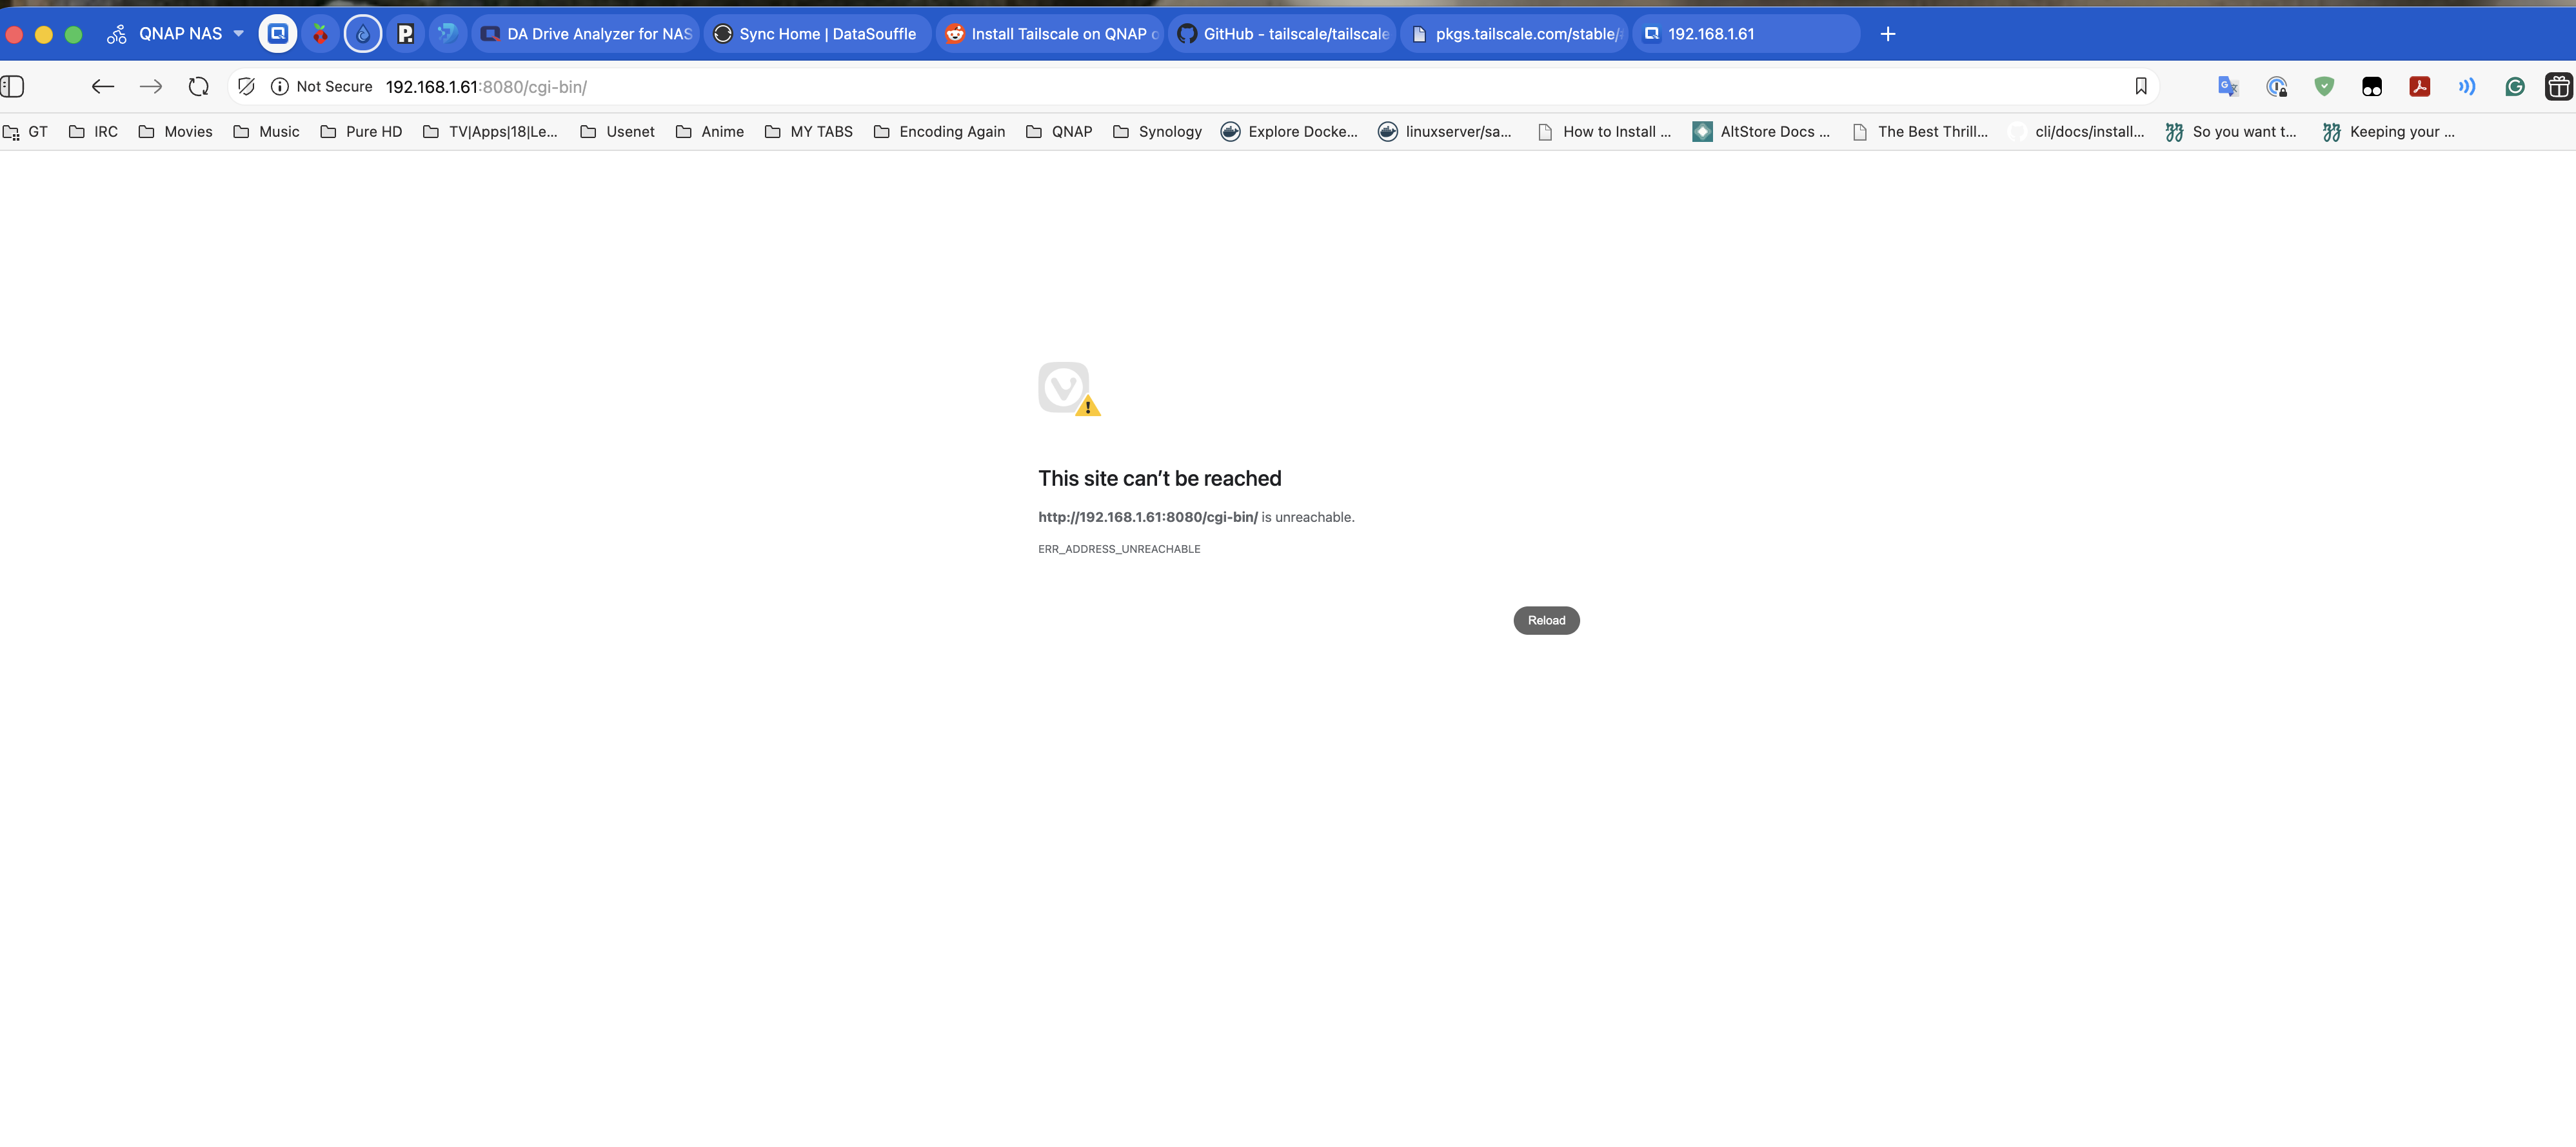Open the green shield AdGuard extension
Image resolution: width=2576 pixels, height=1147 pixels.
[2324, 87]
